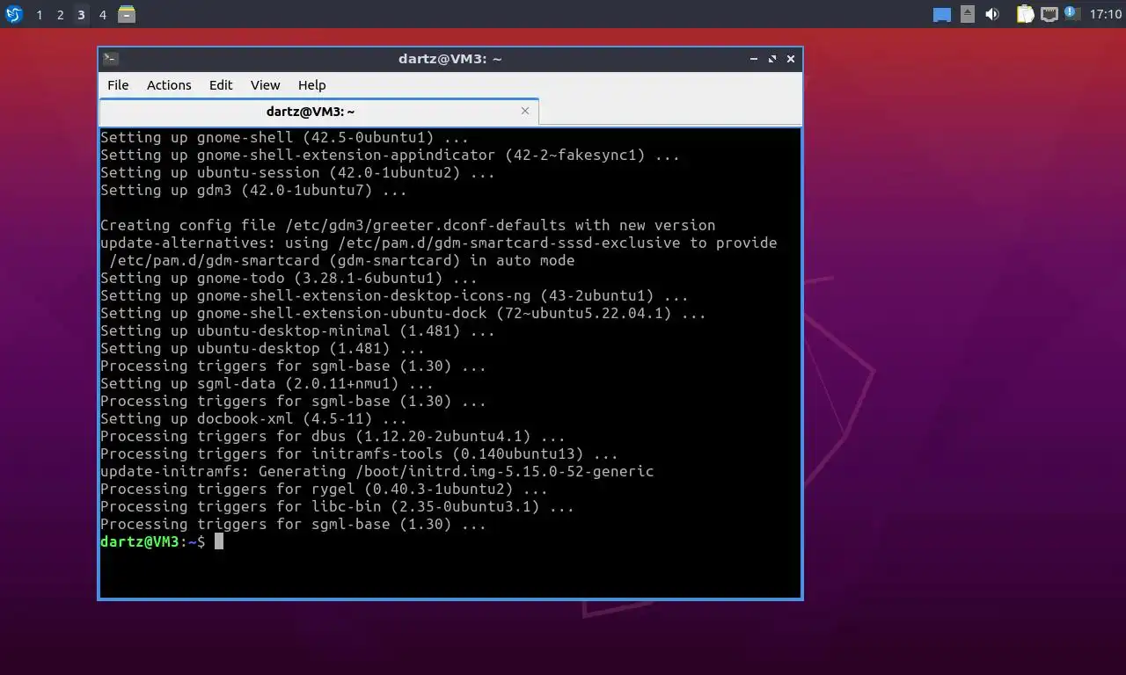The height and width of the screenshot is (675, 1126).
Task: Open the removable media eject icon
Action: point(968,14)
